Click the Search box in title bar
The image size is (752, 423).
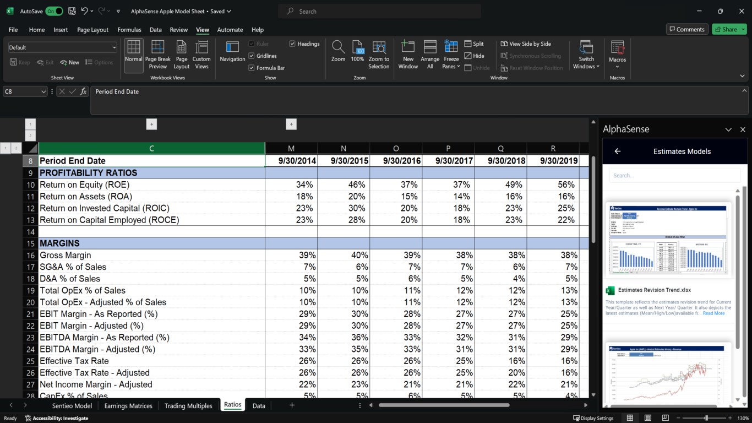(x=379, y=11)
